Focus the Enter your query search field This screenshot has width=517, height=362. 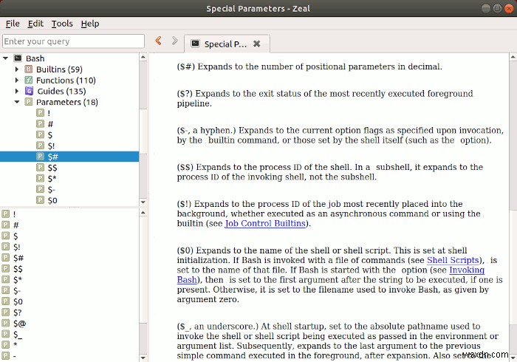pyautogui.click(x=73, y=41)
